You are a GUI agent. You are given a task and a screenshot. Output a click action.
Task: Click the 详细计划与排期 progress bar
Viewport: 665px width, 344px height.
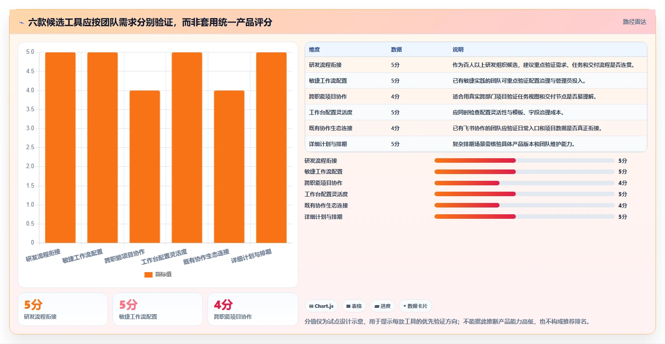tap(524, 217)
